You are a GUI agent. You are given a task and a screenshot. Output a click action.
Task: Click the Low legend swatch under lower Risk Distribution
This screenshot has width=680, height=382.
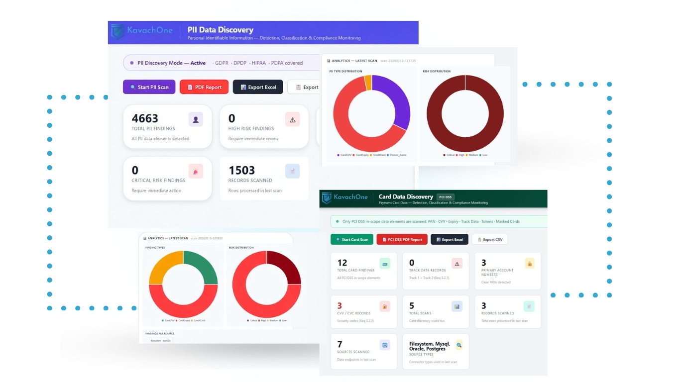(280, 320)
